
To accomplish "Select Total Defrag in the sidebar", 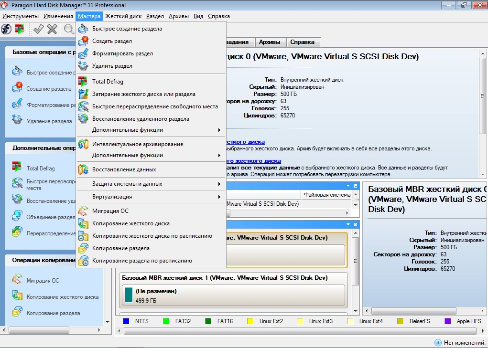I will pyautogui.click(x=41, y=169).
